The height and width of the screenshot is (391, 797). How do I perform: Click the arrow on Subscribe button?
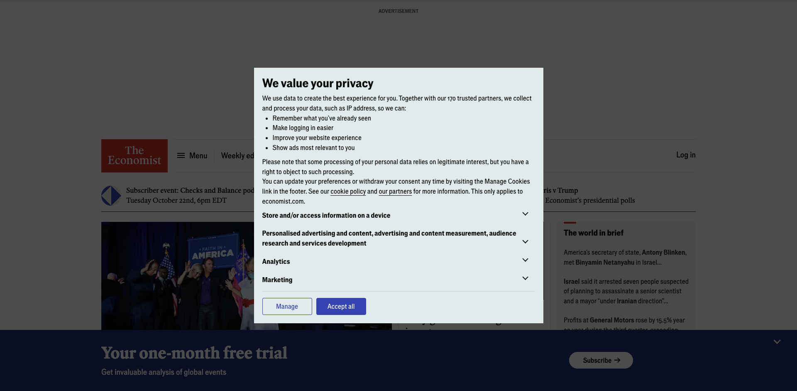pyautogui.click(x=617, y=360)
